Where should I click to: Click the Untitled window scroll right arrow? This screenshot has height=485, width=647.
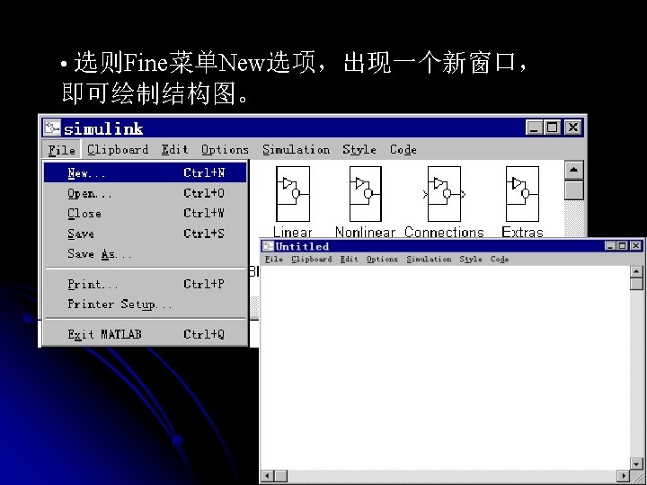pos(624,476)
